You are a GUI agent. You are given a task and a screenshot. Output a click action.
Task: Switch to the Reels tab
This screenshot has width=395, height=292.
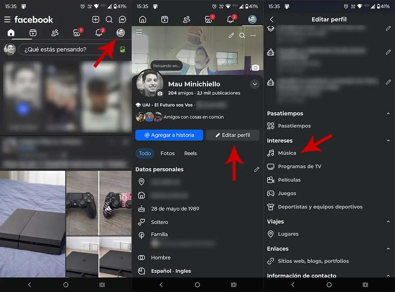click(x=190, y=153)
